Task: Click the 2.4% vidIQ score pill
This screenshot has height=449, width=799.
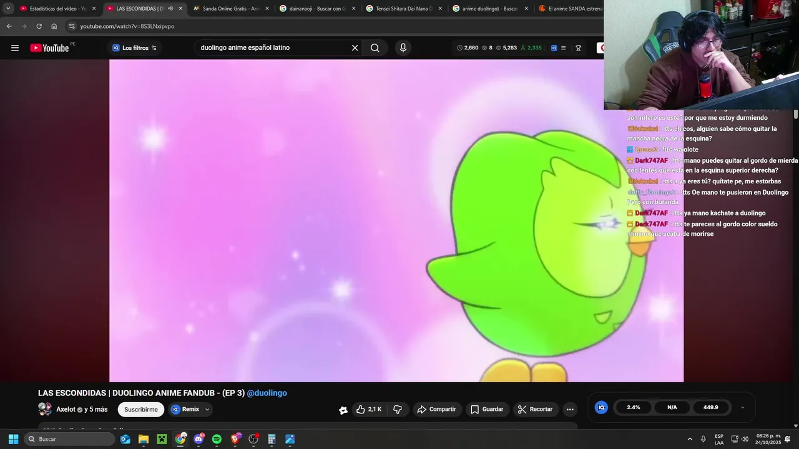Action: click(x=634, y=407)
